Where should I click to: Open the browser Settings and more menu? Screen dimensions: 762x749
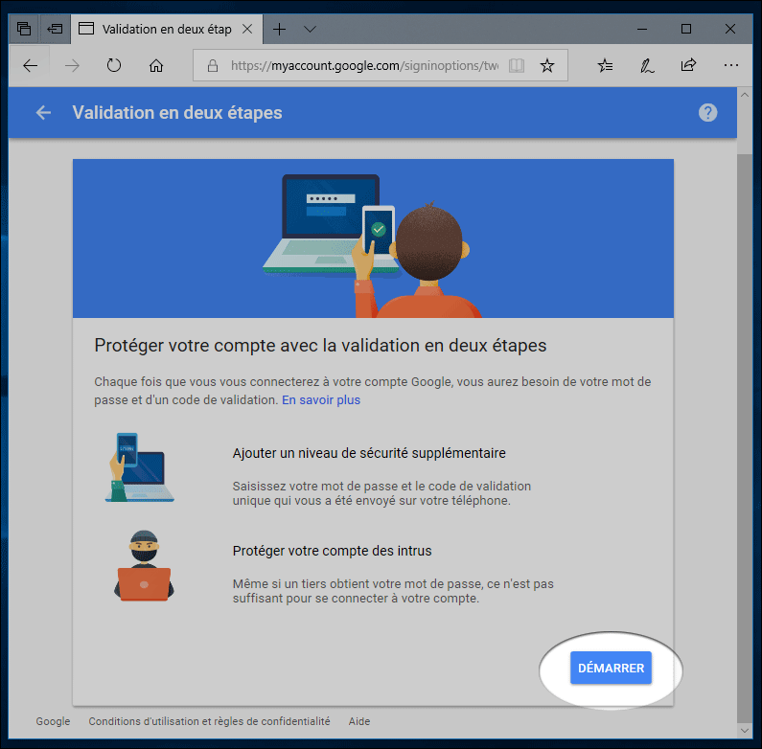click(731, 65)
